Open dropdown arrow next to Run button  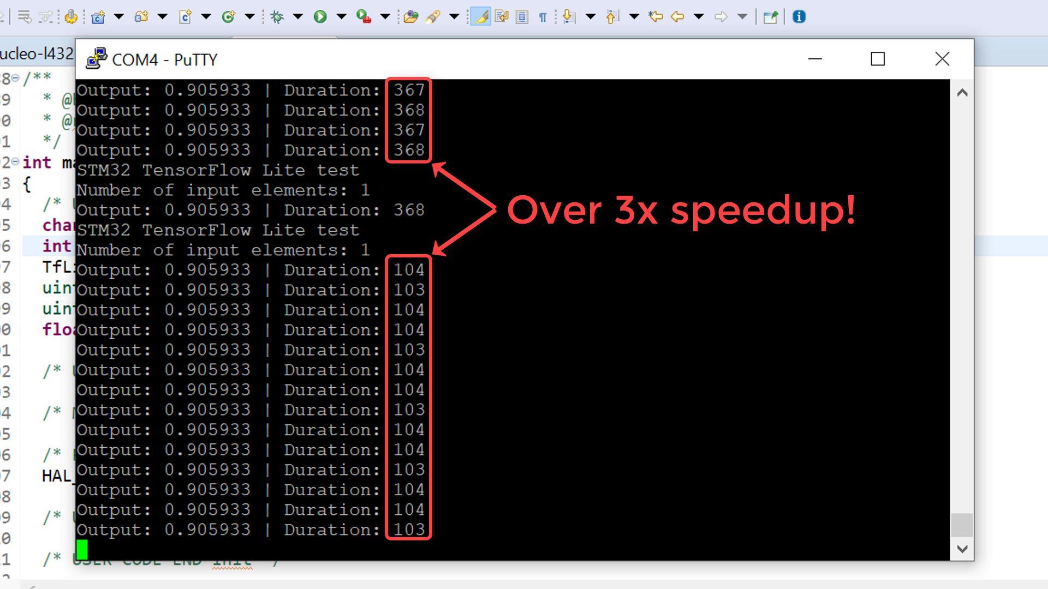(x=342, y=17)
